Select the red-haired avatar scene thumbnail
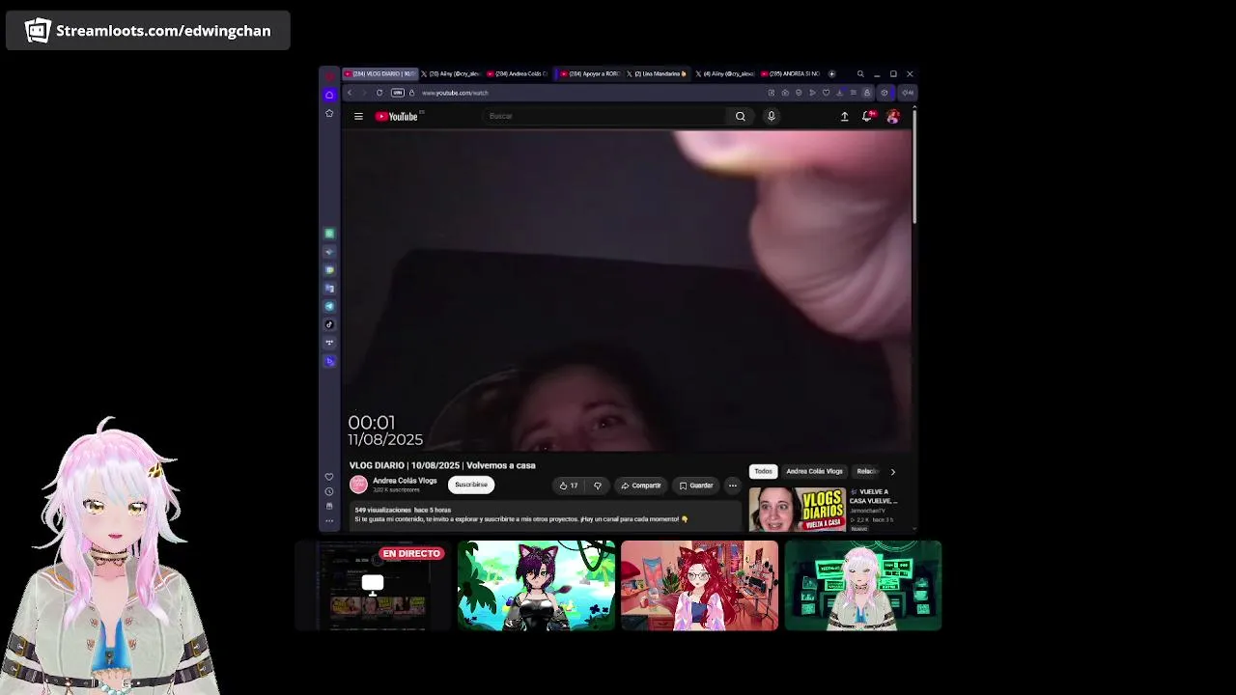The width and height of the screenshot is (1236, 695). point(699,586)
